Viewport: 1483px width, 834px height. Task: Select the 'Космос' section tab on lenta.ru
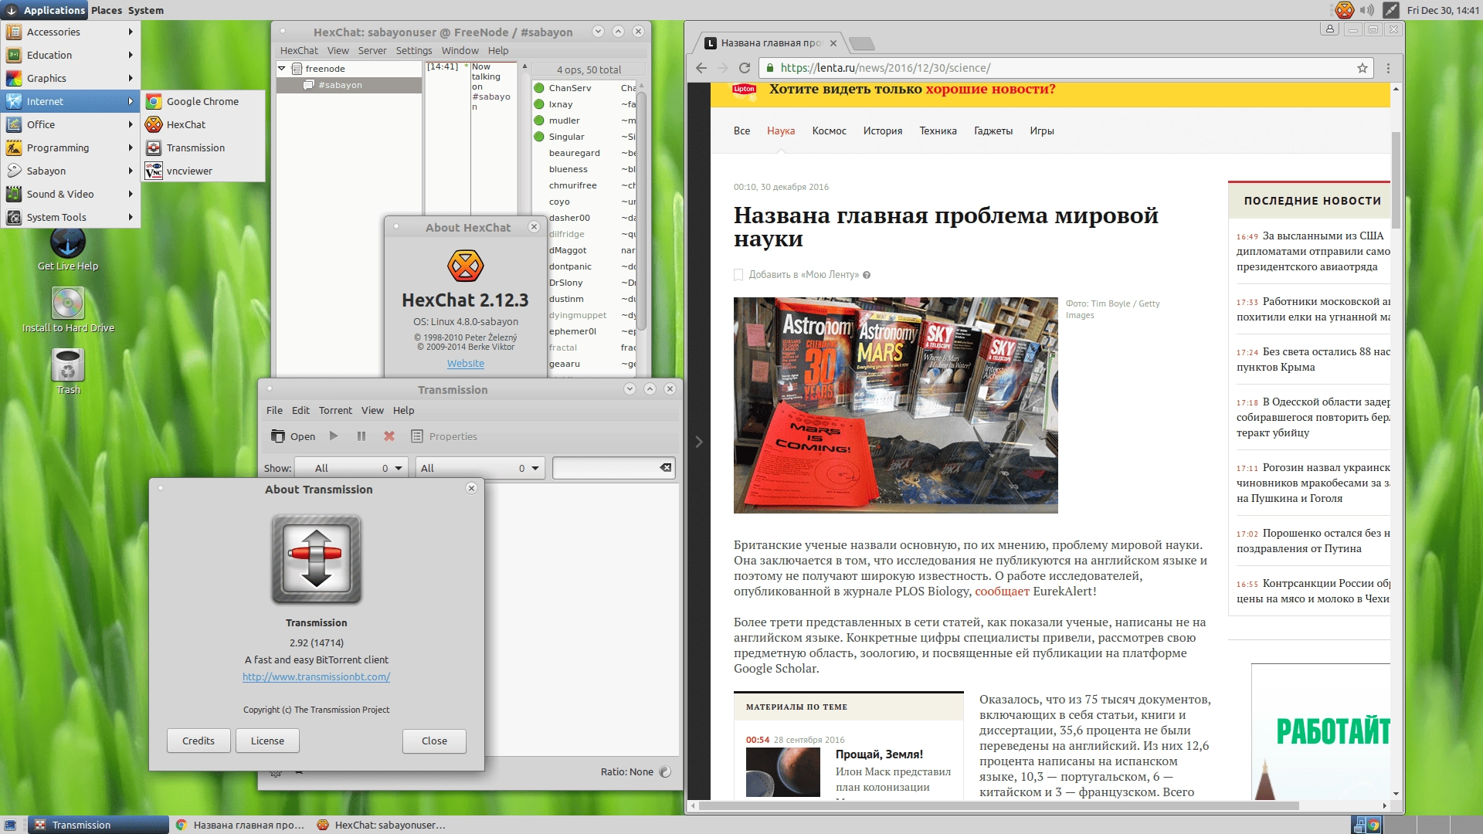pos(829,131)
